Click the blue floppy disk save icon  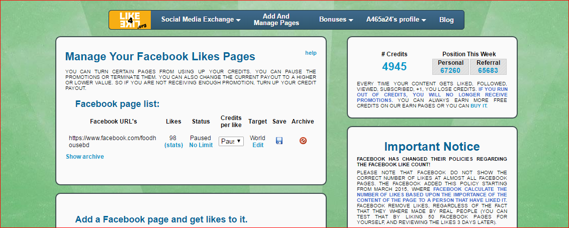coord(279,141)
